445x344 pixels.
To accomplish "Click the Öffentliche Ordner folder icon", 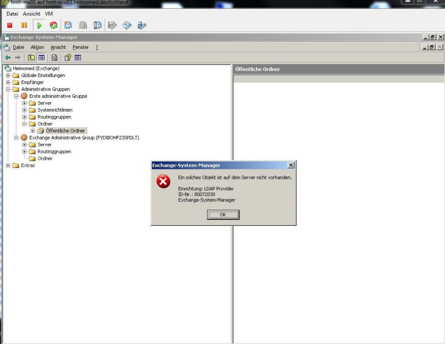I will click(x=41, y=130).
